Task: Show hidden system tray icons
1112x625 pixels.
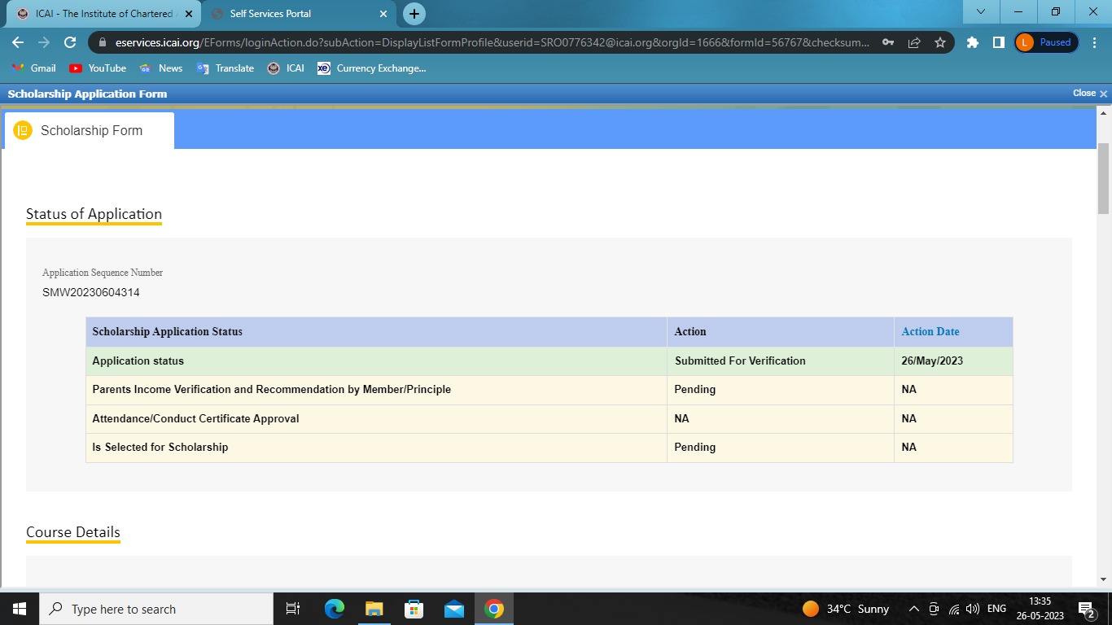Action: (x=913, y=609)
